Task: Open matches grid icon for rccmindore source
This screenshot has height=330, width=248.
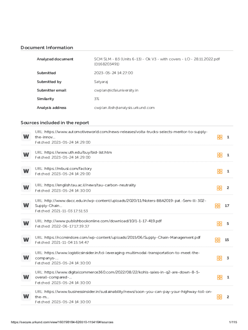Action: (x=218, y=240)
